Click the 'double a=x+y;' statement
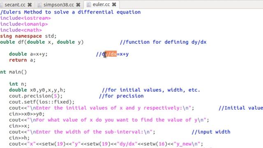The image size is (263, 148). coord(28,54)
